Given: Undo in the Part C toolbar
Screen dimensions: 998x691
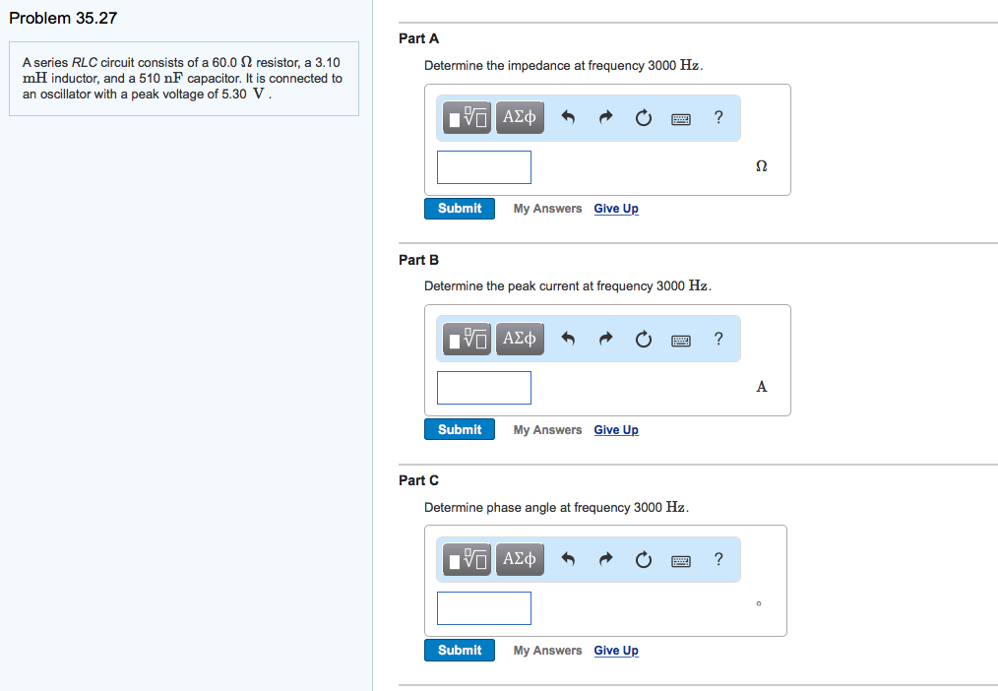Looking at the screenshot, I should [x=568, y=560].
